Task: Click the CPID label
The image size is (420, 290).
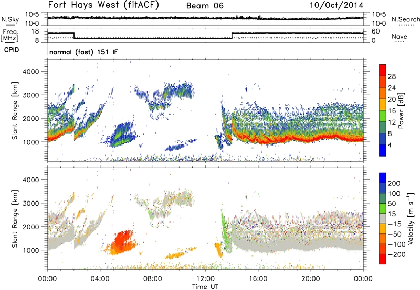Action: pyautogui.click(x=12, y=50)
